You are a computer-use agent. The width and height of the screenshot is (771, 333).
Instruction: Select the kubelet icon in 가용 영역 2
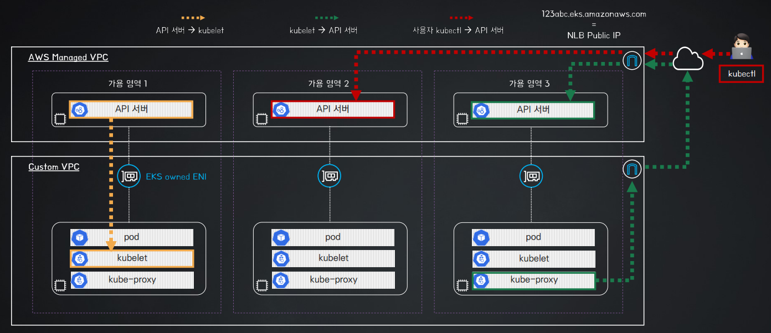coord(281,258)
